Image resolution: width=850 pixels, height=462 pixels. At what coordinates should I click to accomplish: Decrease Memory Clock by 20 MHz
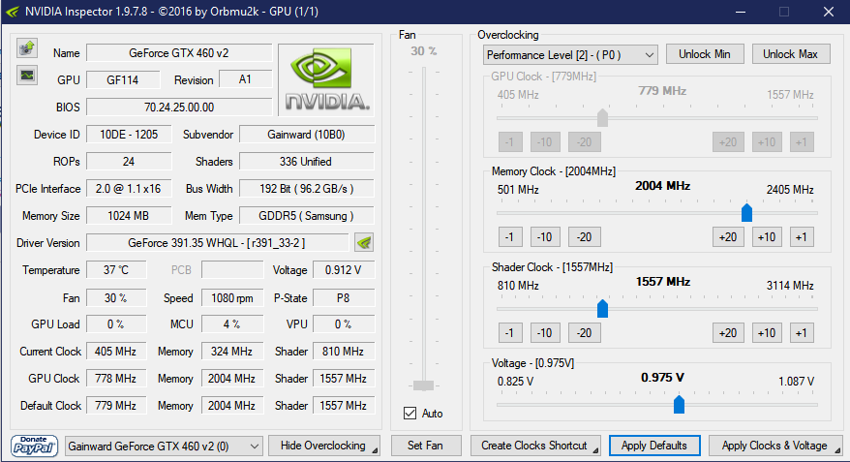point(585,237)
